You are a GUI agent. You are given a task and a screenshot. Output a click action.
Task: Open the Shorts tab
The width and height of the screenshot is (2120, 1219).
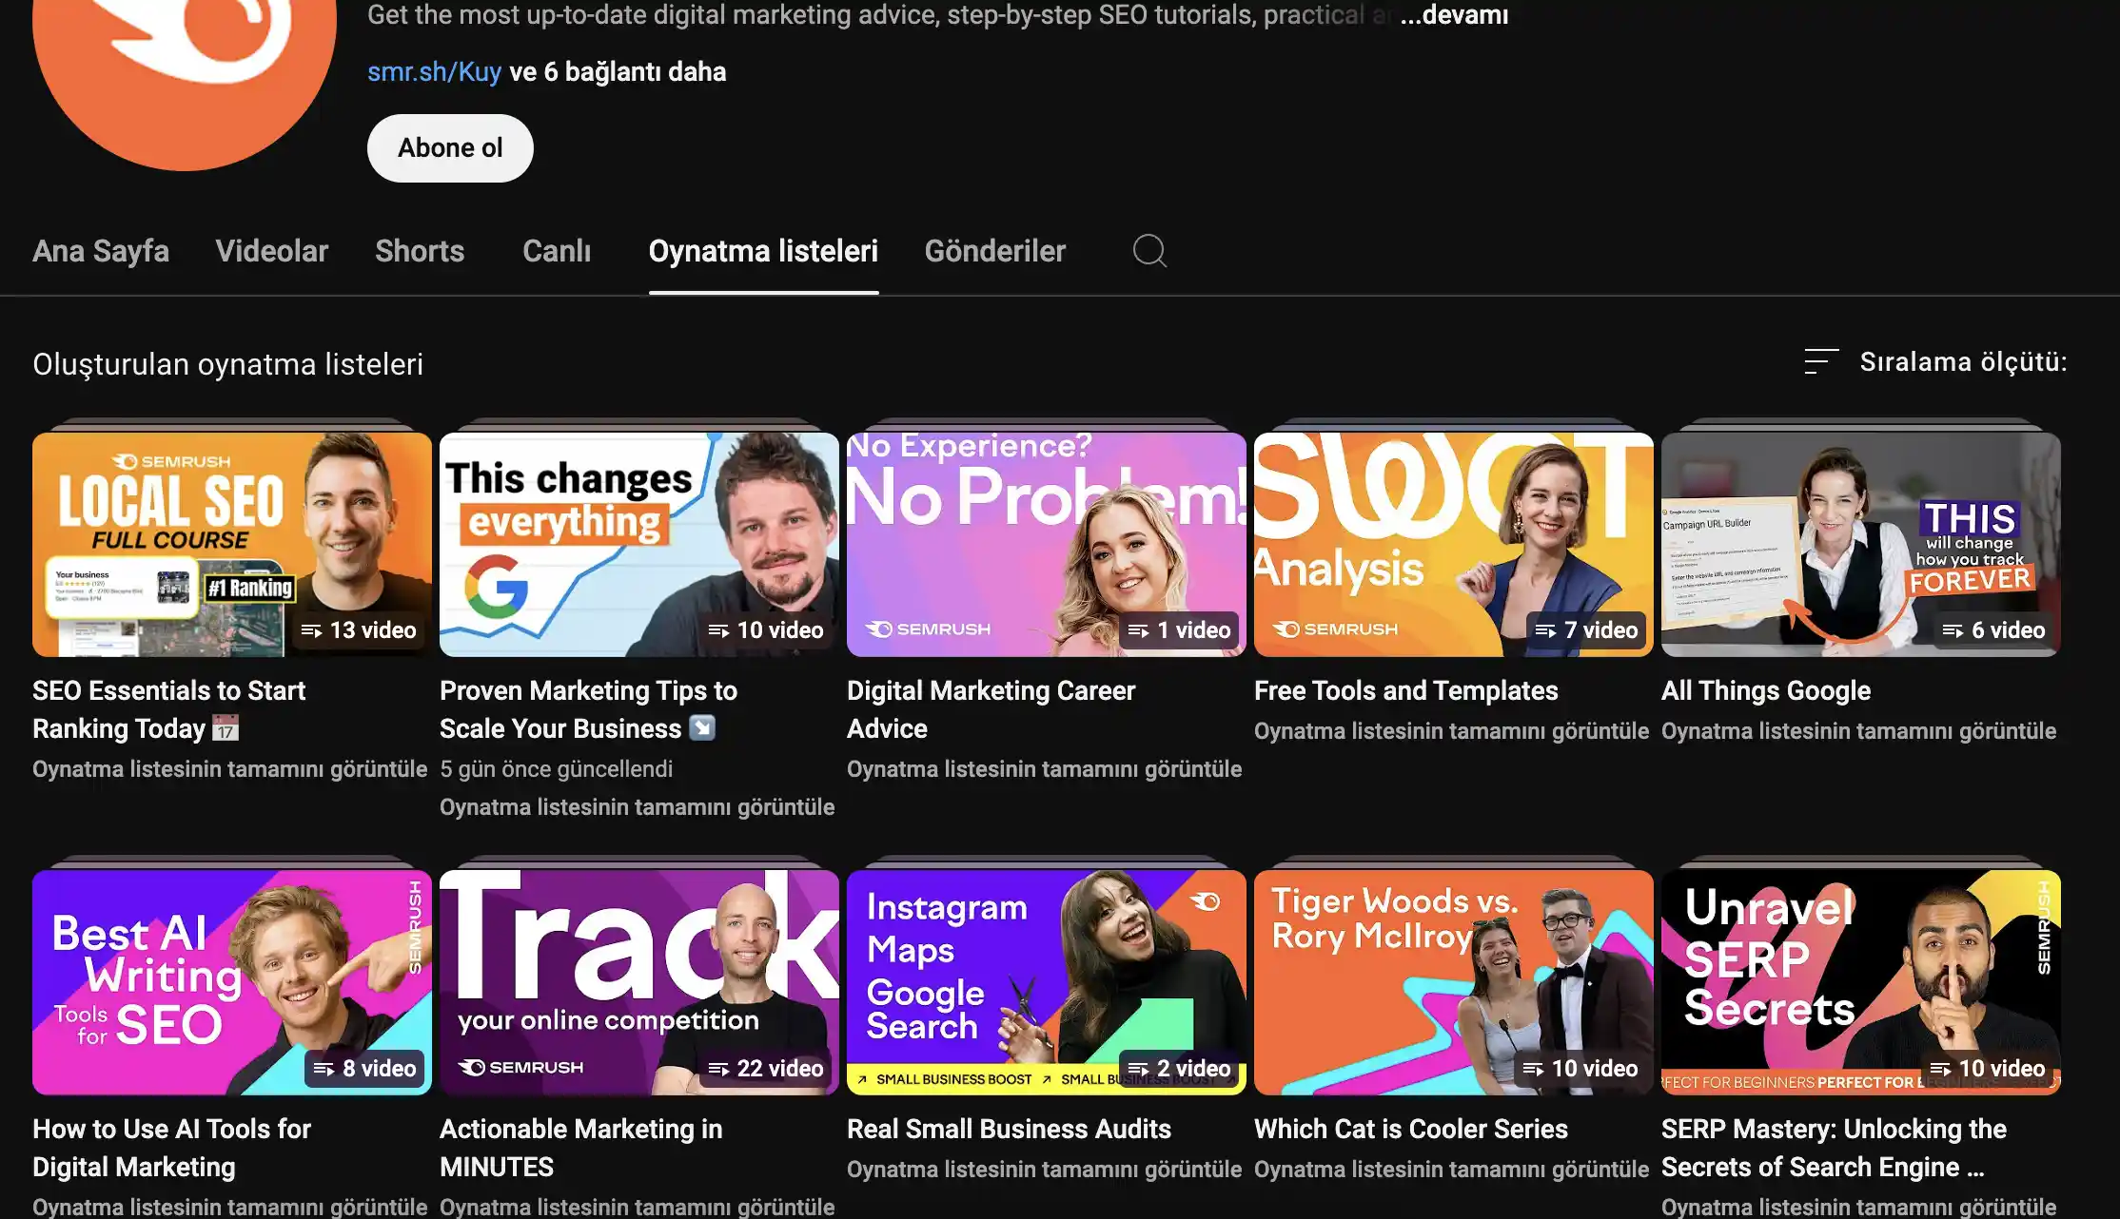420,251
